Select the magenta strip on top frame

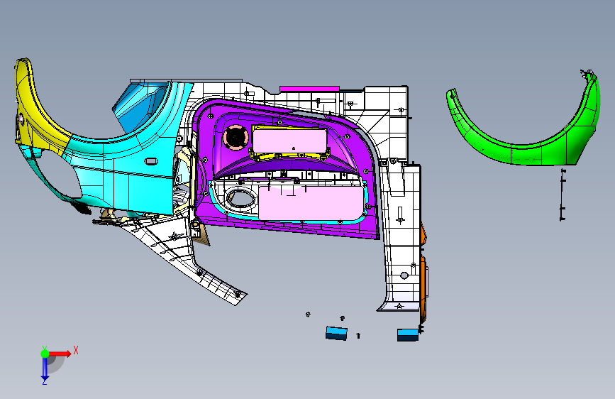click(x=309, y=89)
